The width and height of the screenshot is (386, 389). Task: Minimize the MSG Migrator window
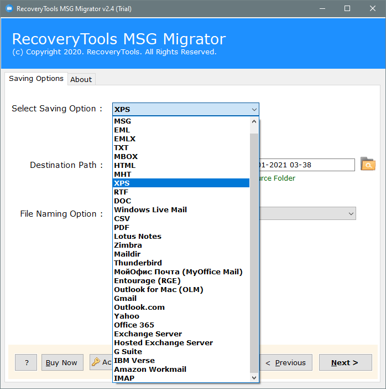tap(322, 9)
